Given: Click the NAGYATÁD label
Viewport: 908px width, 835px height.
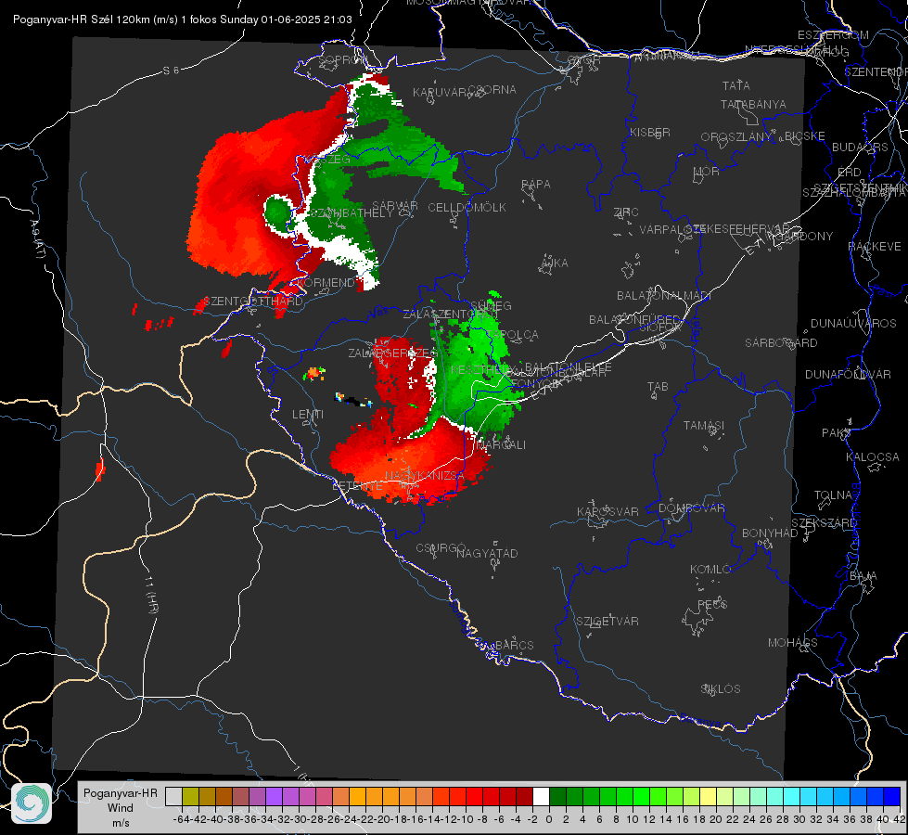Looking at the screenshot, I should [x=487, y=553].
